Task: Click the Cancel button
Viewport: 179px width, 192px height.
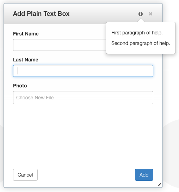Action: 25,175
